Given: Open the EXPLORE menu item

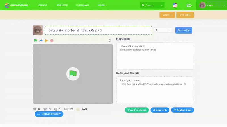Looking at the screenshot, I should (x=62, y=5).
